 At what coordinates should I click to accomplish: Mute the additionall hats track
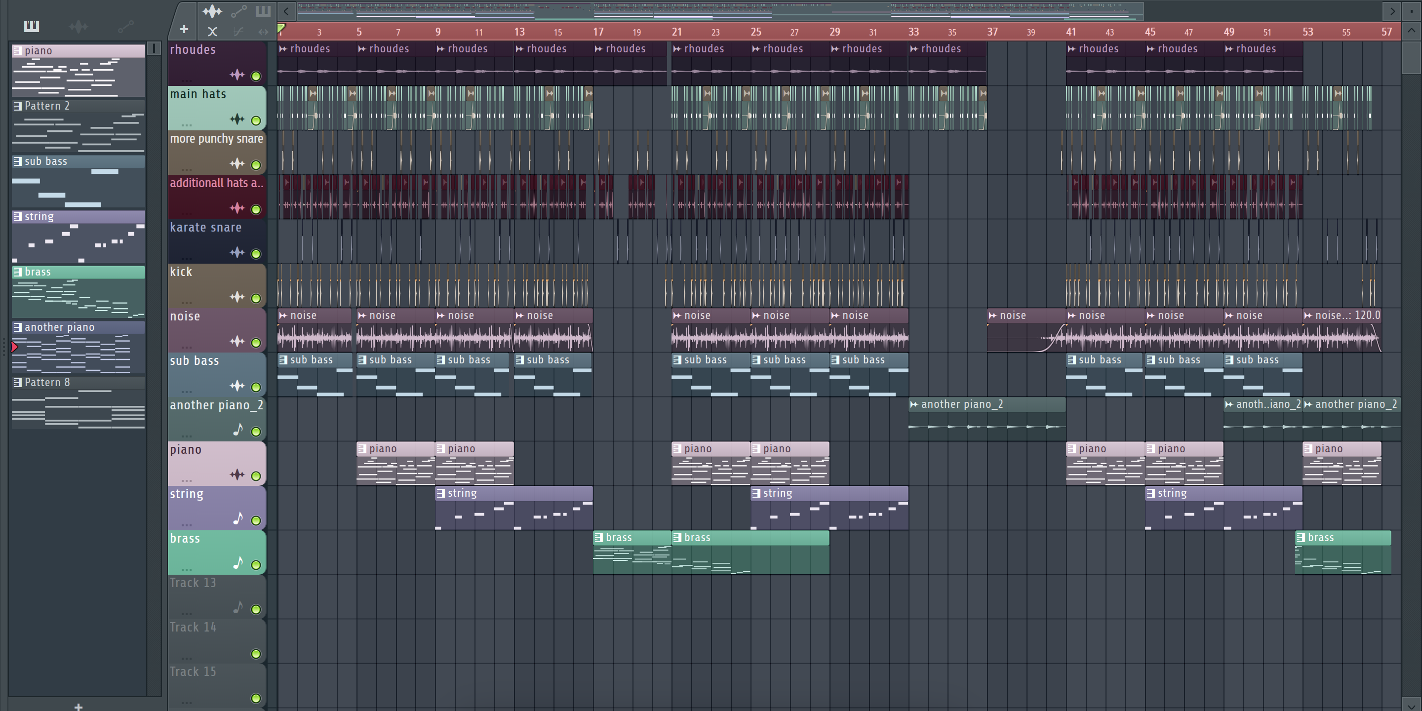(256, 209)
